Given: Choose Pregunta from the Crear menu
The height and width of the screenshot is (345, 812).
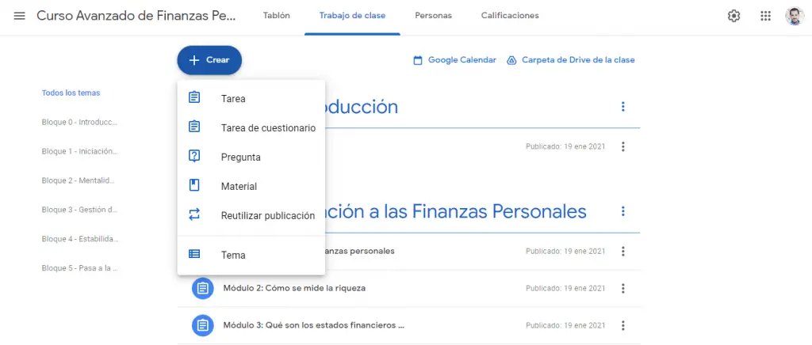Looking at the screenshot, I should point(251,157).
